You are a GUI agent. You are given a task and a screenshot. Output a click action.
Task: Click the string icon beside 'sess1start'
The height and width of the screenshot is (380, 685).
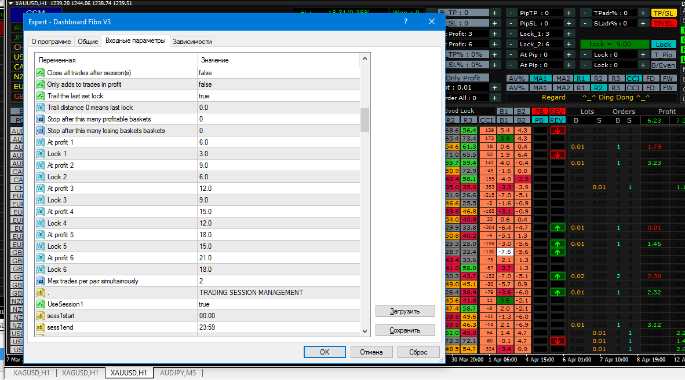coord(40,315)
